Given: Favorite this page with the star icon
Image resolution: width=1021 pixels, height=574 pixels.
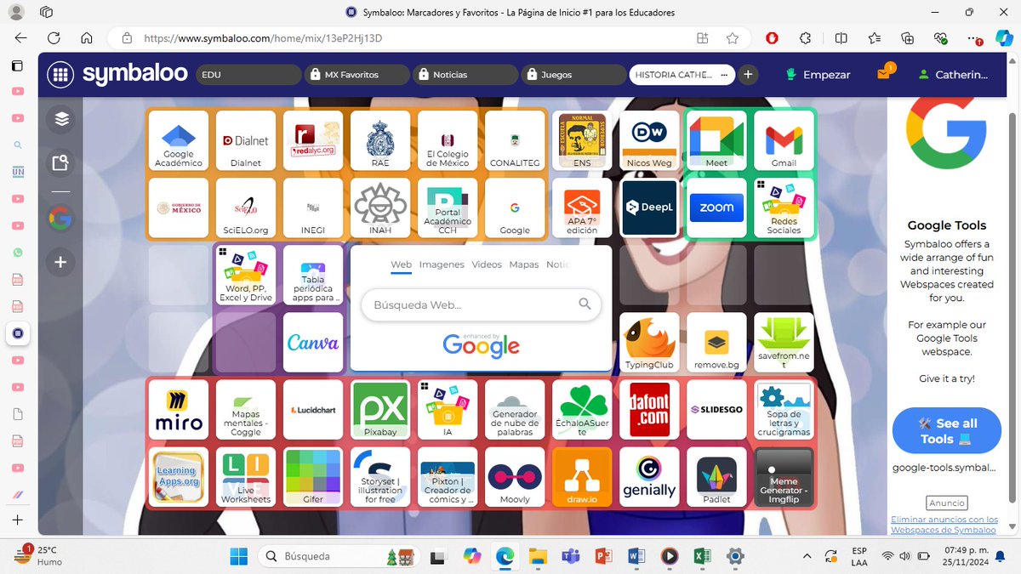Looking at the screenshot, I should 732,38.
